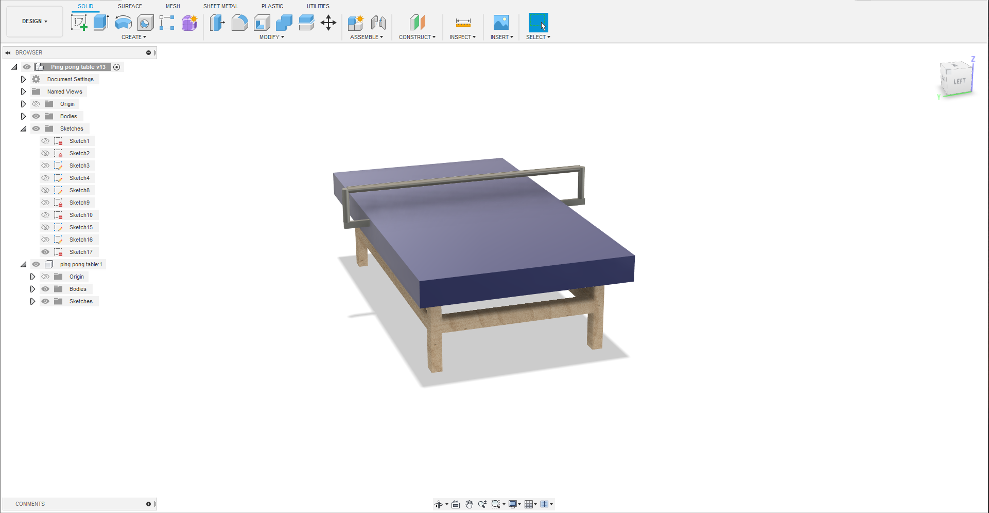Create an Offset Plane via Construct icon

click(x=417, y=23)
